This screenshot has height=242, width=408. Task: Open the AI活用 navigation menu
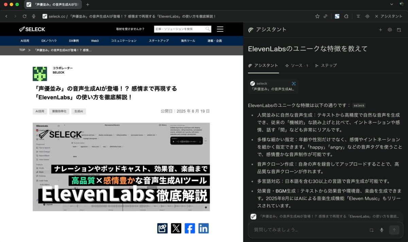pyautogui.click(x=25, y=41)
